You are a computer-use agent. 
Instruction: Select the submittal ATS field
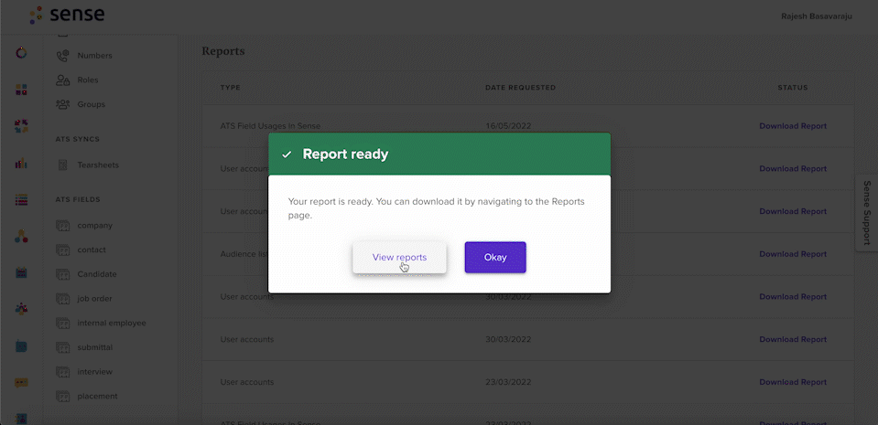click(95, 347)
